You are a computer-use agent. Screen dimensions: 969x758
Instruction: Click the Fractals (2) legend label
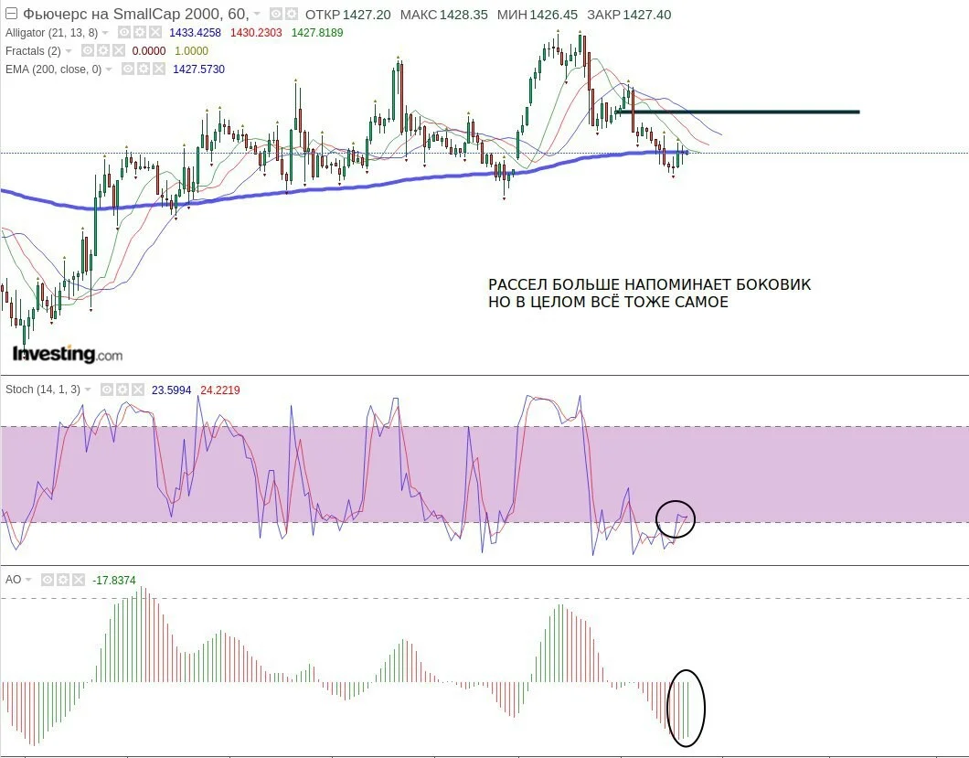(x=34, y=50)
